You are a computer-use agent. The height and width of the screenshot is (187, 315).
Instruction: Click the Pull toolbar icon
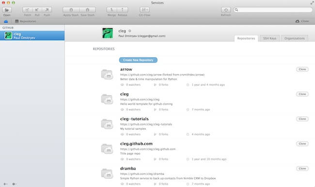[x=37, y=10]
